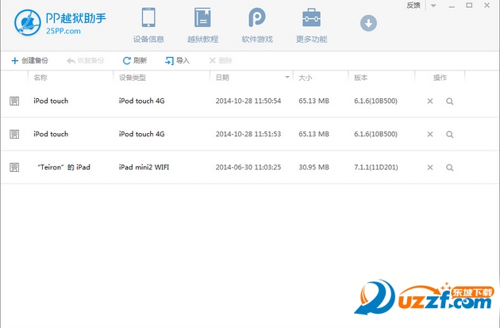Click 导入 to import a backup
Screen dimensions: 500x328
point(177,60)
